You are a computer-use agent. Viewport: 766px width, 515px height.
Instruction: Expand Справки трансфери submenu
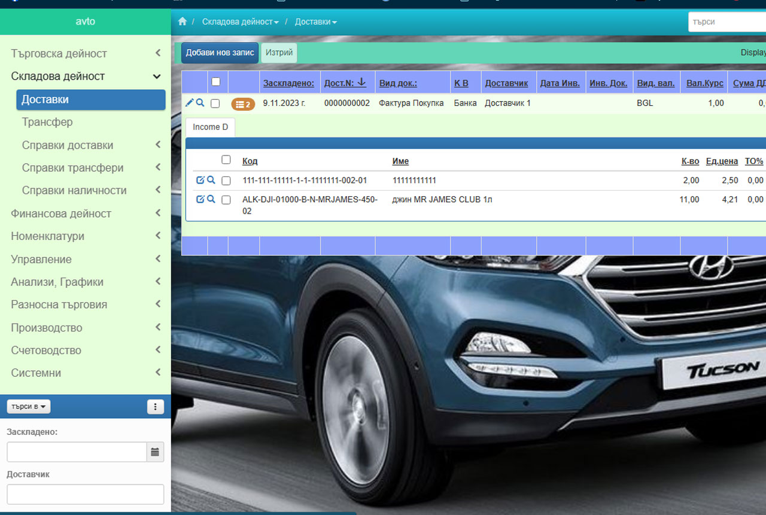pyautogui.click(x=91, y=168)
